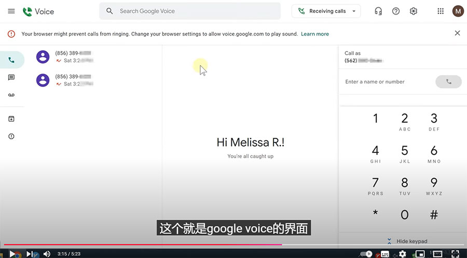Tap the star key on keypad
467x258 pixels.
coord(376,213)
